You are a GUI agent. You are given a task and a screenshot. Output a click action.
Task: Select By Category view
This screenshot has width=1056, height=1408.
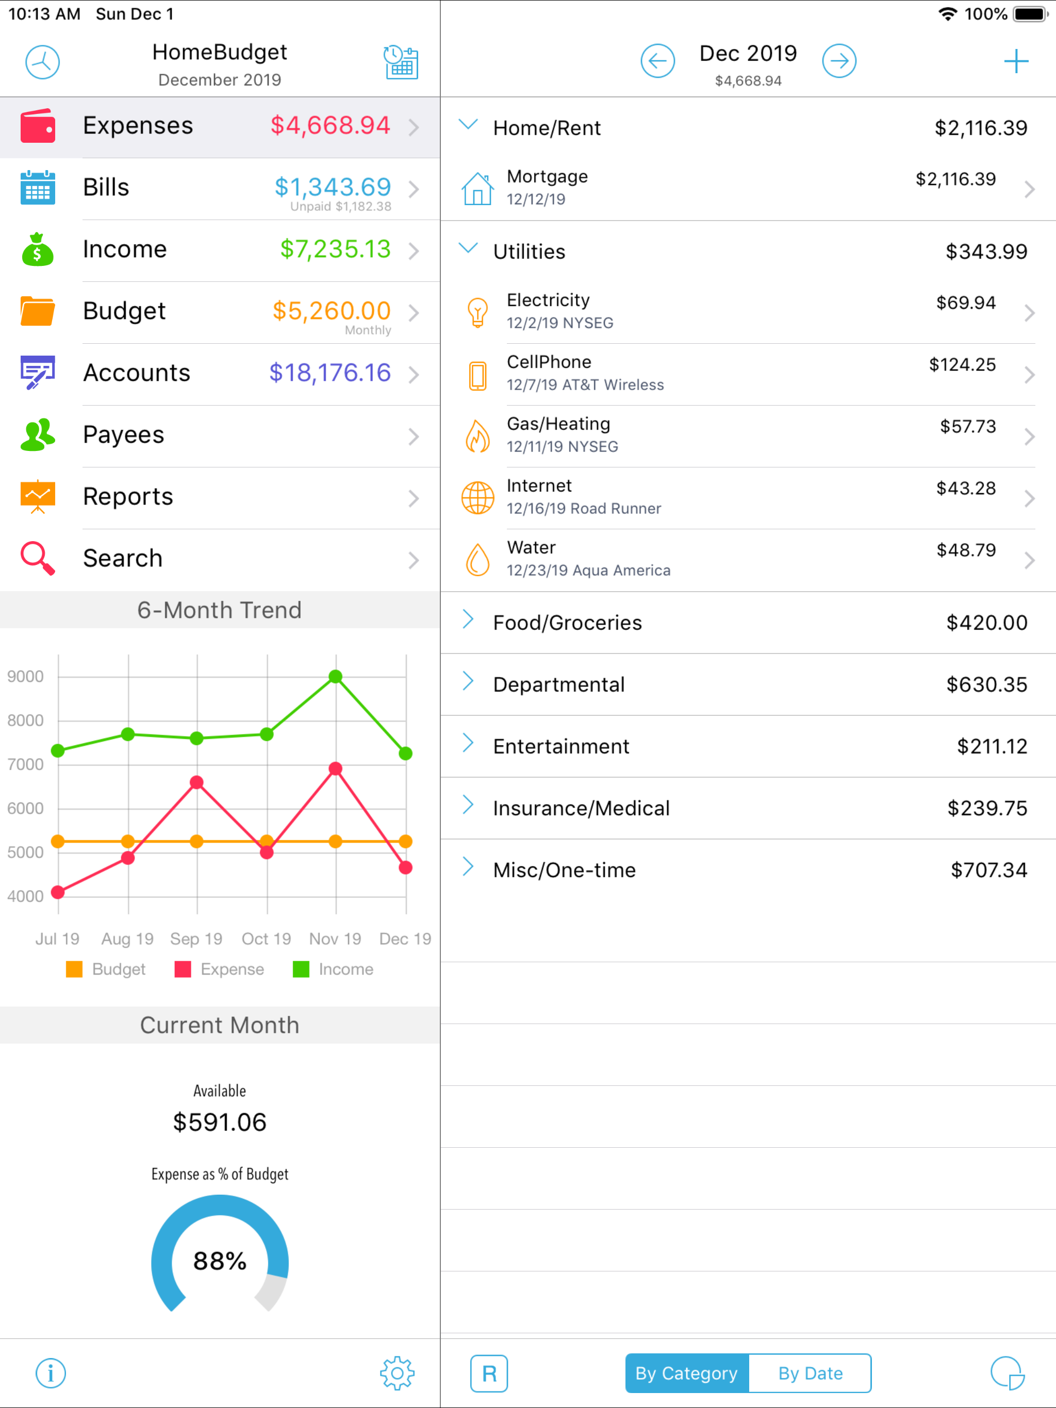coord(687,1373)
